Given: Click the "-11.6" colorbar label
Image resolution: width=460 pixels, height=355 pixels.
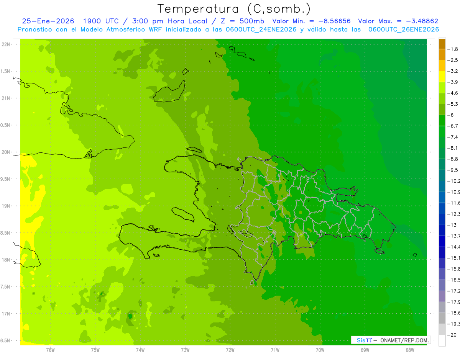Looking at the screenshot, I should pyautogui.click(x=453, y=203).
